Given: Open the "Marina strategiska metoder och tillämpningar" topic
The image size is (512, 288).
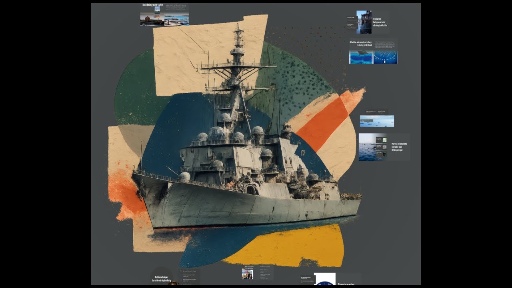Looking at the screenshot, I should (x=384, y=147).
